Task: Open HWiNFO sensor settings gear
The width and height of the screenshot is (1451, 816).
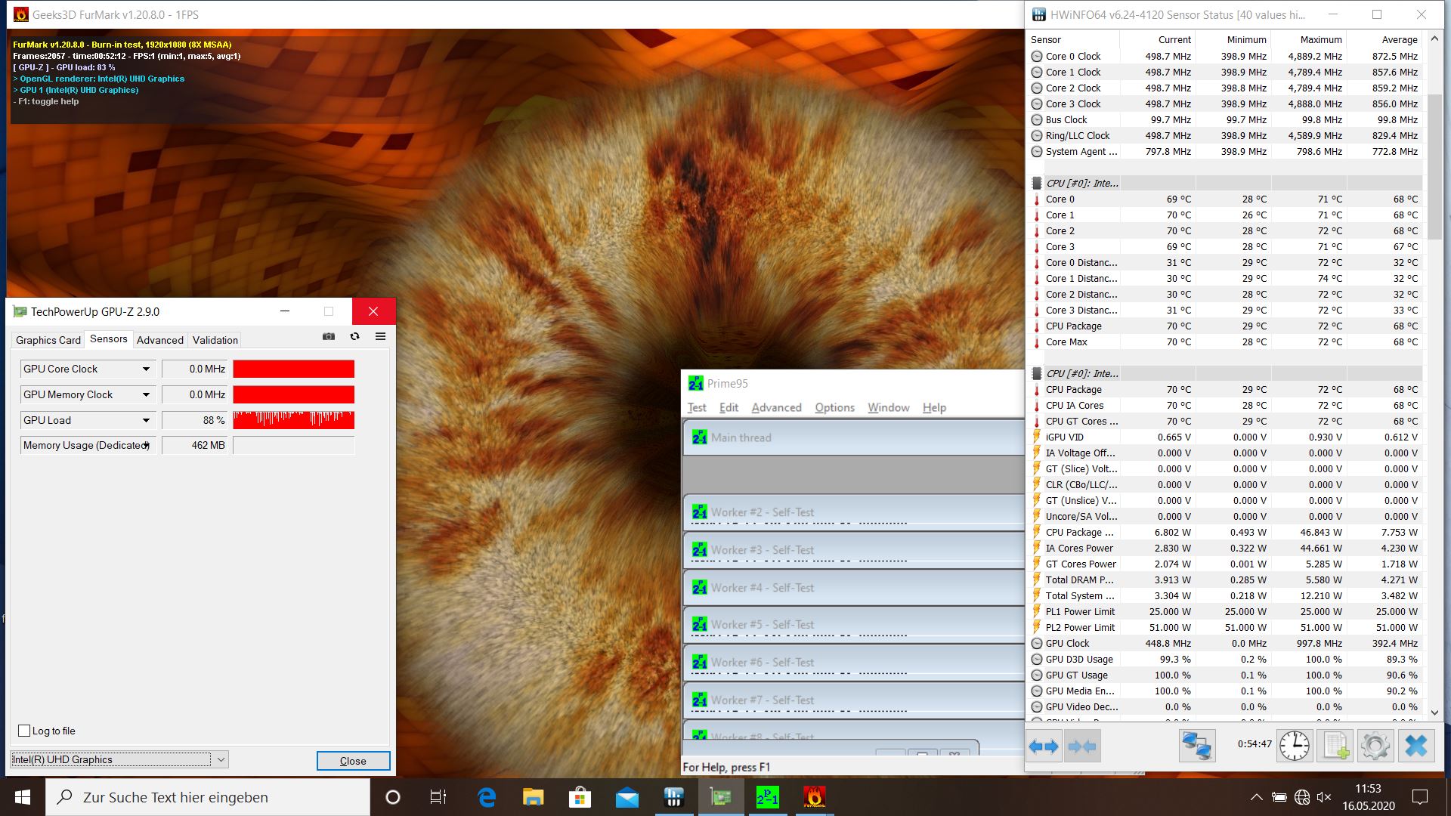Action: (x=1375, y=746)
